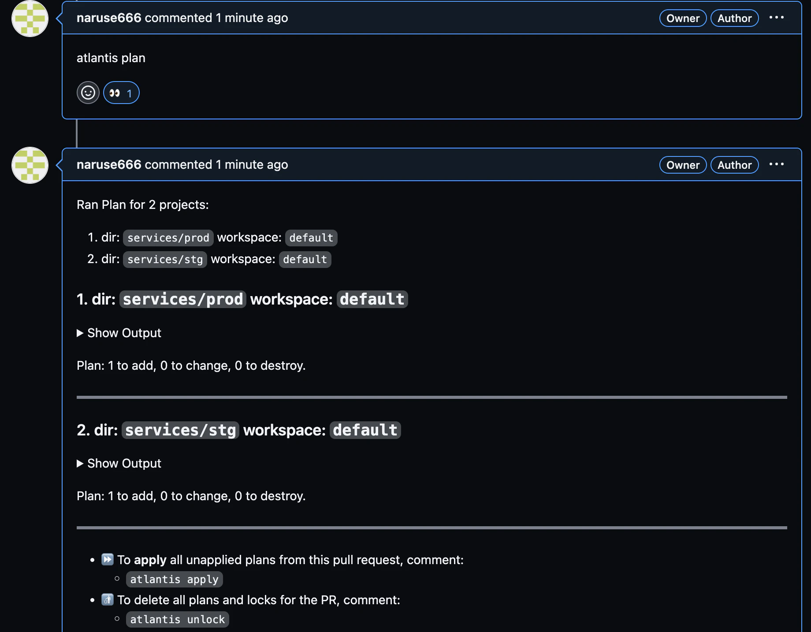Select the heading '1. dir: services/prod'
The height and width of the screenshot is (632, 811).
coord(161,299)
